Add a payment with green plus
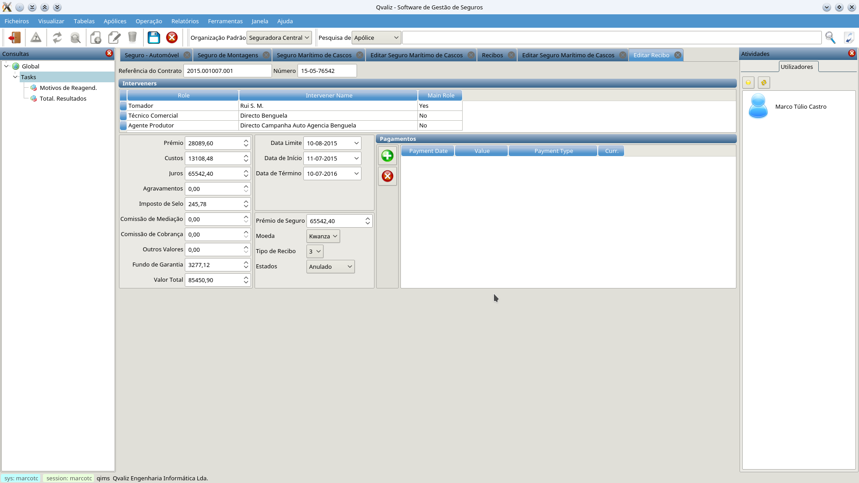This screenshot has height=483, width=859. click(x=387, y=156)
